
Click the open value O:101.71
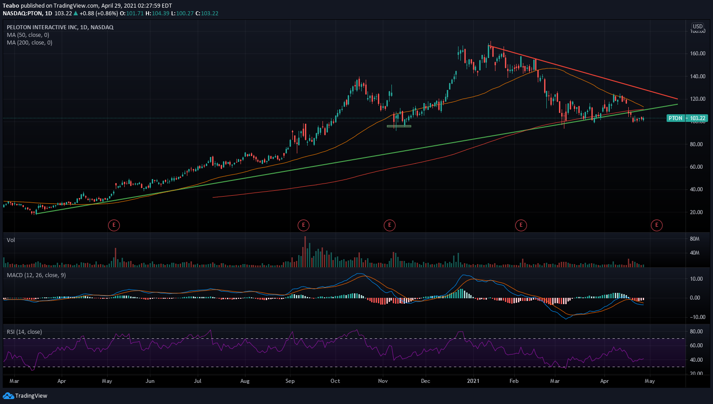(x=132, y=13)
